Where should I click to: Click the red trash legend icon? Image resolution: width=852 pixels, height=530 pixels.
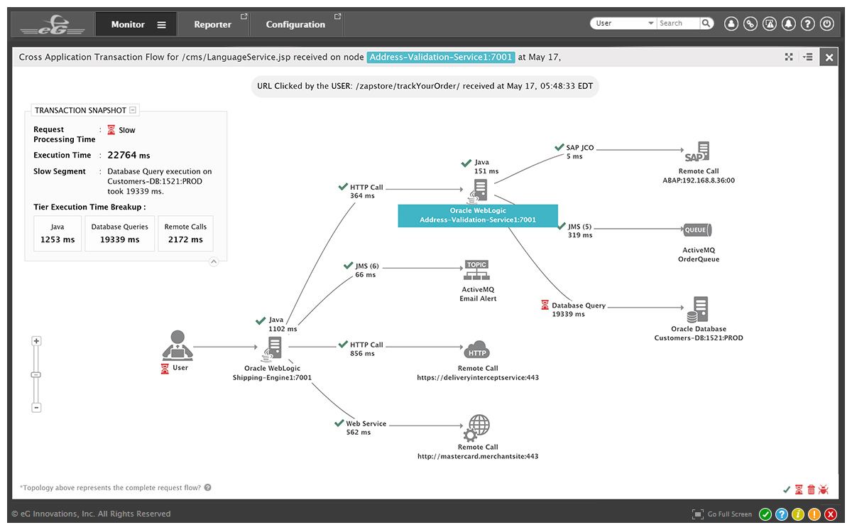811,490
